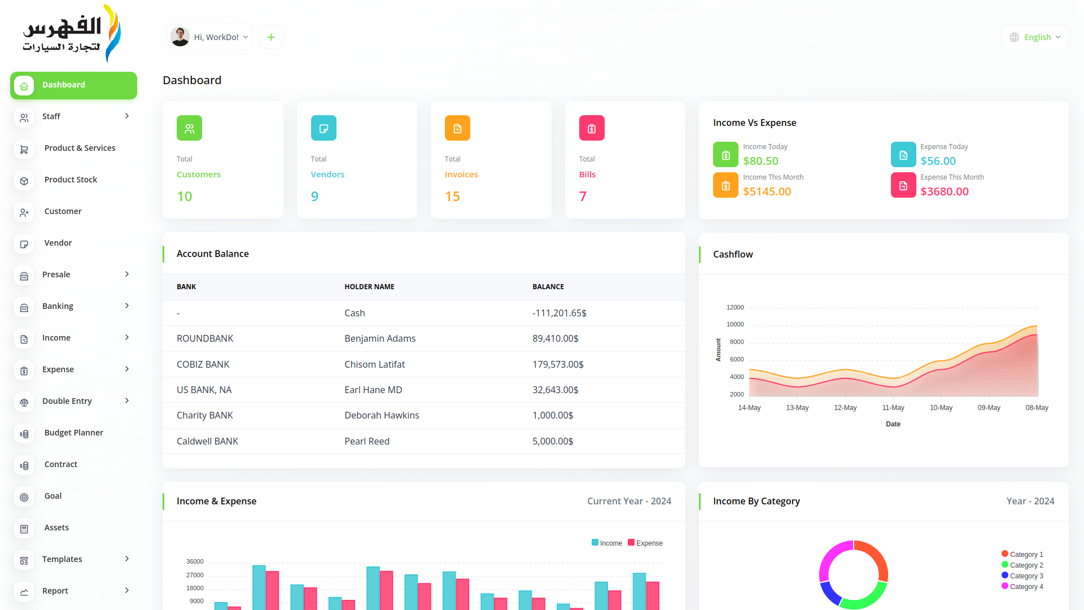Expand the Staff submenu chevron
The height and width of the screenshot is (610, 1084).
click(127, 116)
